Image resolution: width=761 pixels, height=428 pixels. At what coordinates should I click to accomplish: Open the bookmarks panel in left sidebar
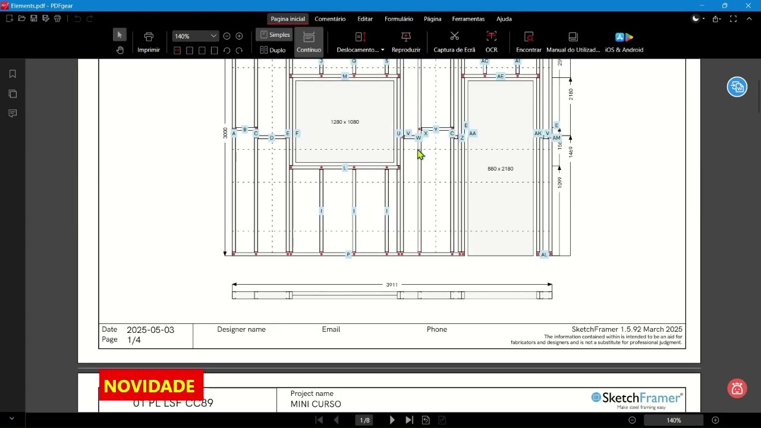tap(12, 74)
